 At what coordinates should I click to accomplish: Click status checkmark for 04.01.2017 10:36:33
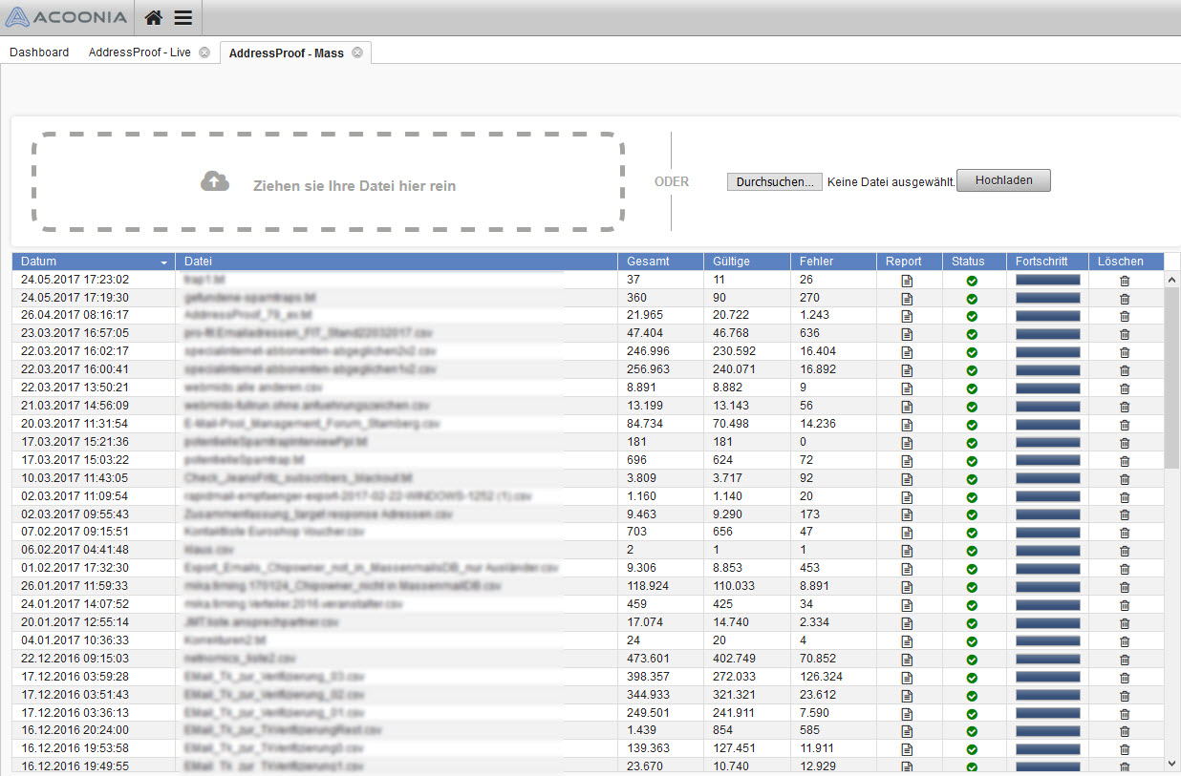pyautogui.click(x=972, y=641)
